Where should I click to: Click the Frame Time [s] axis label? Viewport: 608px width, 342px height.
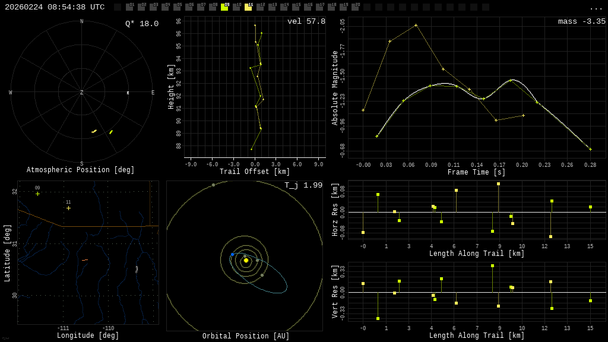tap(476, 172)
